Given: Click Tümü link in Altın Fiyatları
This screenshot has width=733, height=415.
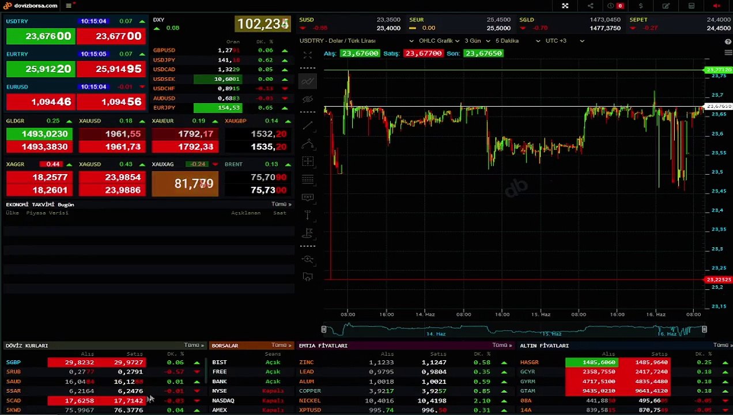Looking at the screenshot, I should (722, 345).
